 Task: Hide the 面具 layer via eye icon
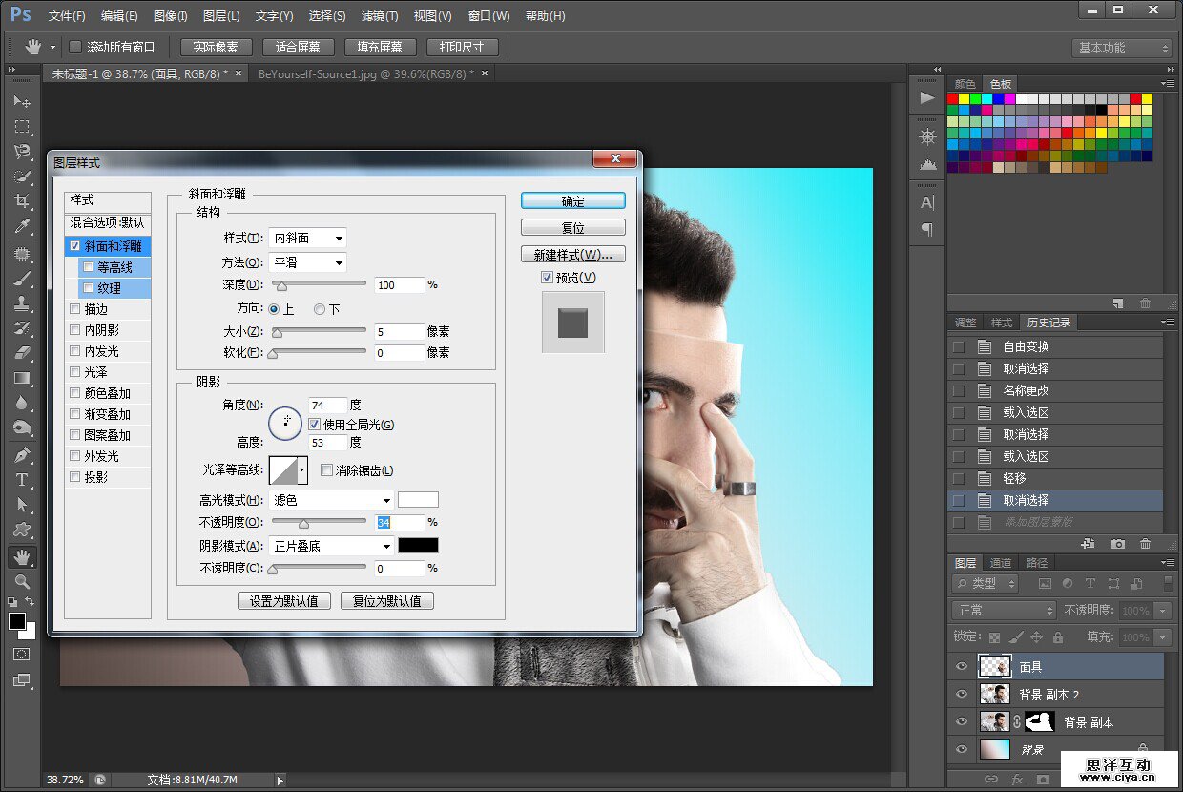coord(961,666)
